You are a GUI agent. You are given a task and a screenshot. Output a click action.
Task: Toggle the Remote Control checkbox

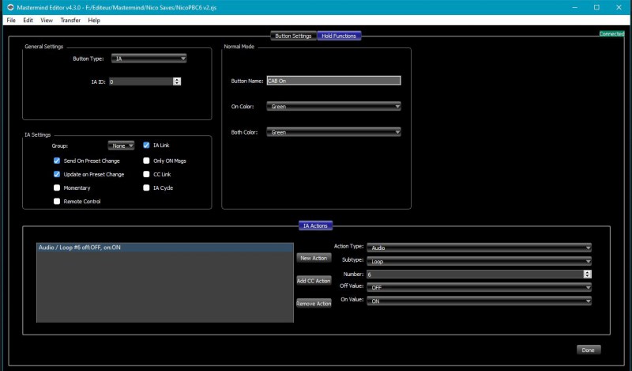pyautogui.click(x=57, y=202)
